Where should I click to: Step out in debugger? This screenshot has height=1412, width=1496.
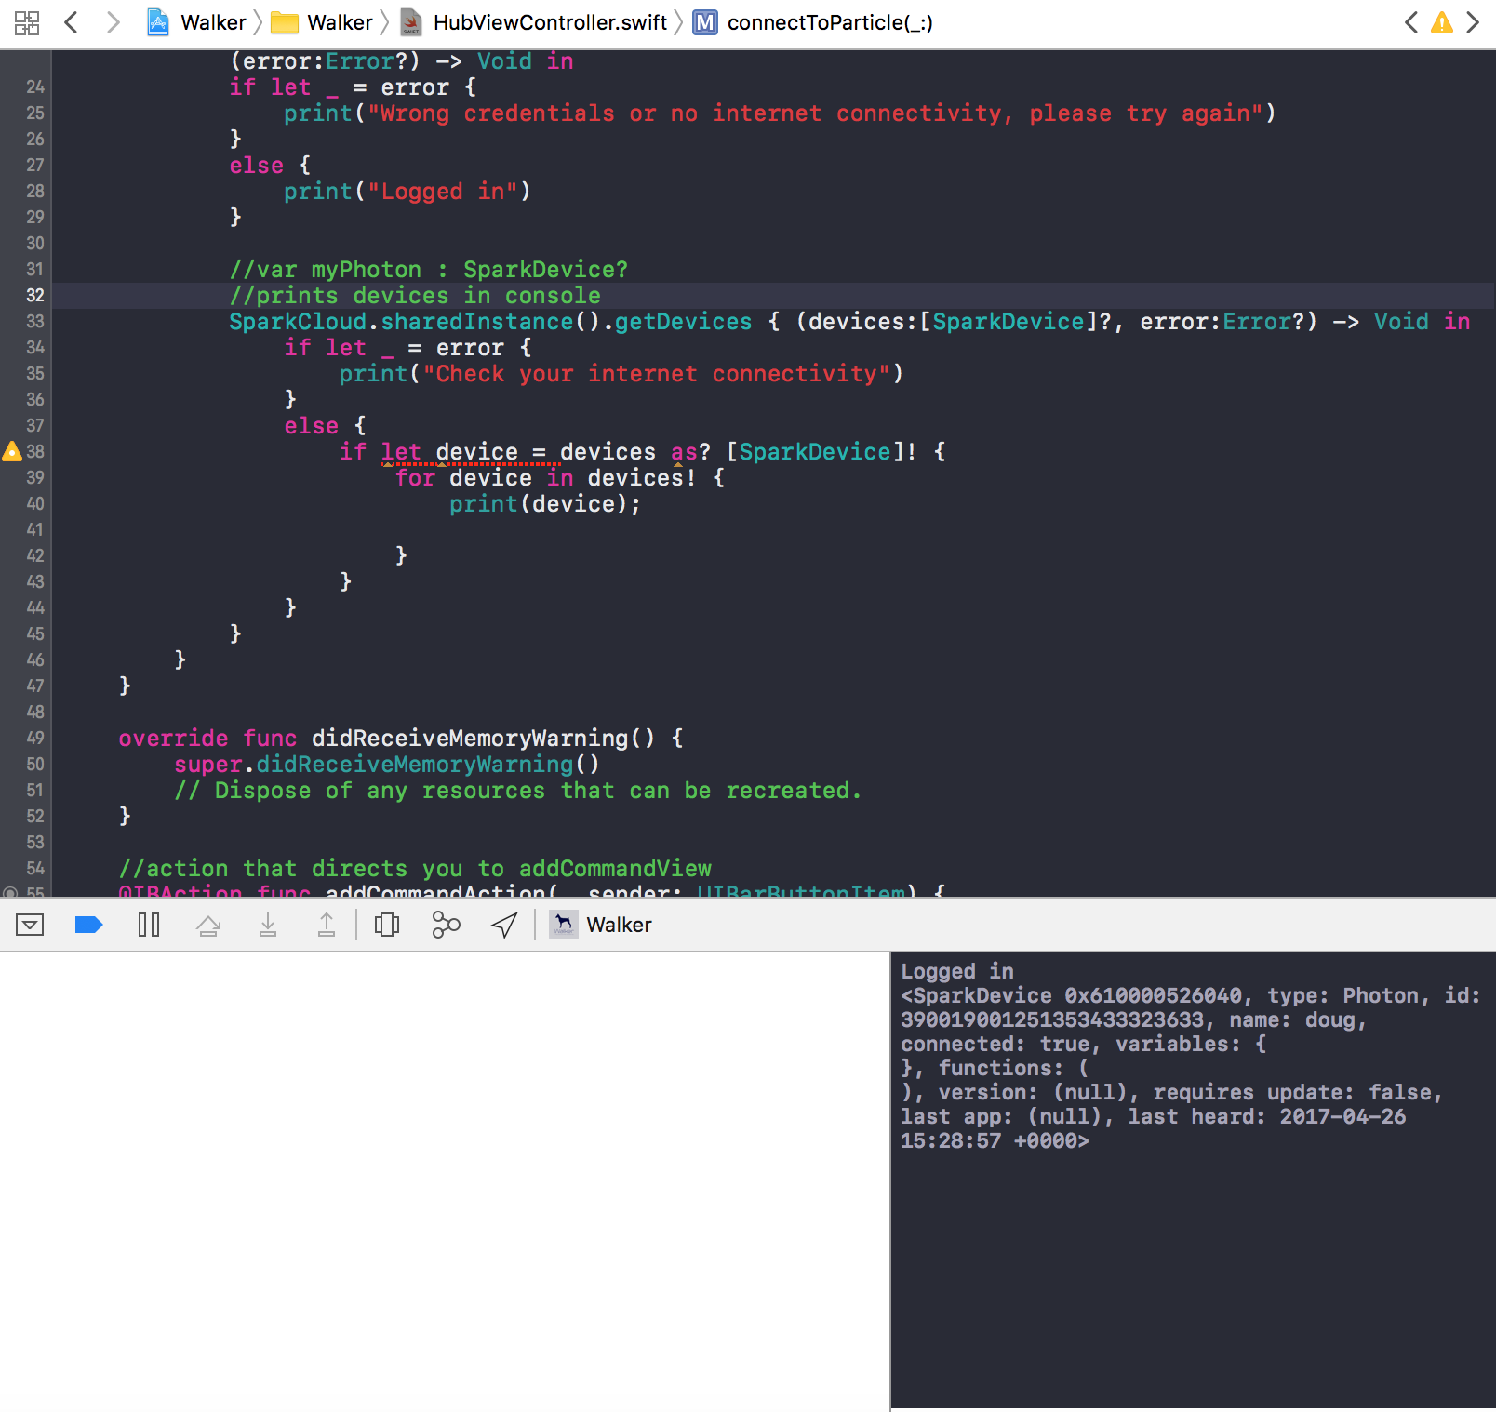tap(327, 925)
